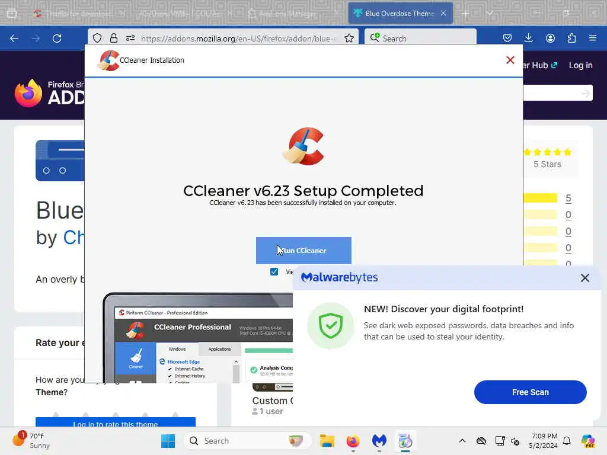Click the Firefox back arrow
Screen dimensions: 607x455
click(14, 39)
